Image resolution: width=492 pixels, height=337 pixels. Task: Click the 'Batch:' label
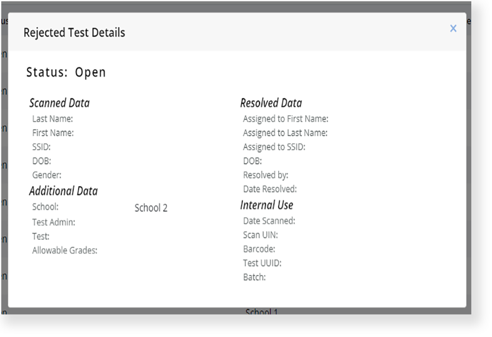pos(254,277)
